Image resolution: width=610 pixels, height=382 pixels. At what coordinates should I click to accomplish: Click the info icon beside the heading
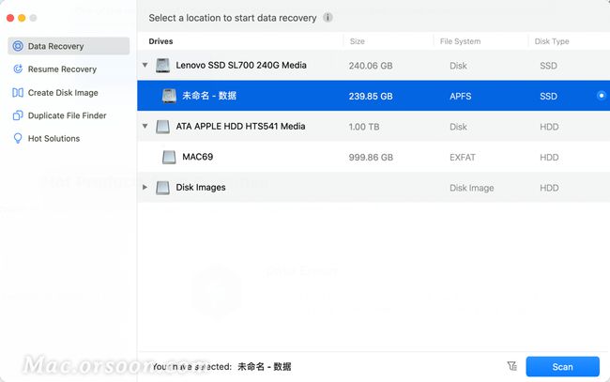point(328,18)
